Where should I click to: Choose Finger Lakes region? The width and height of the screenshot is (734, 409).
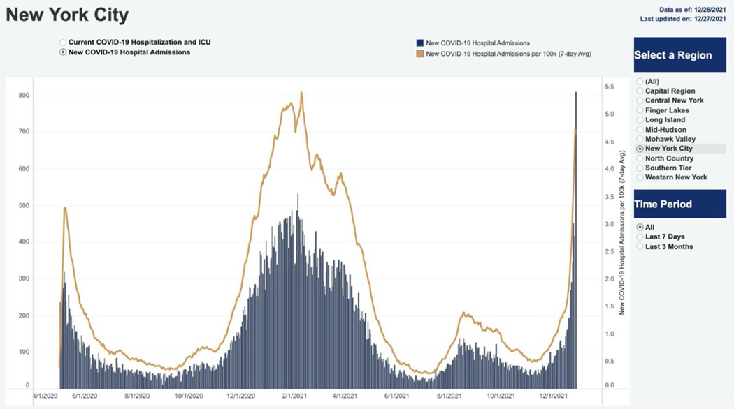tap(640, 110)
